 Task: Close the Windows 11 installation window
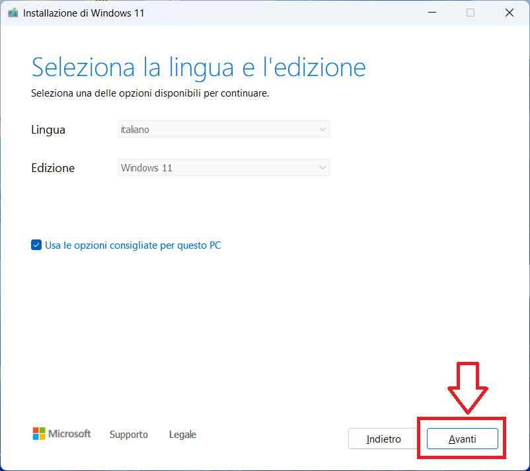click(510, 13)
